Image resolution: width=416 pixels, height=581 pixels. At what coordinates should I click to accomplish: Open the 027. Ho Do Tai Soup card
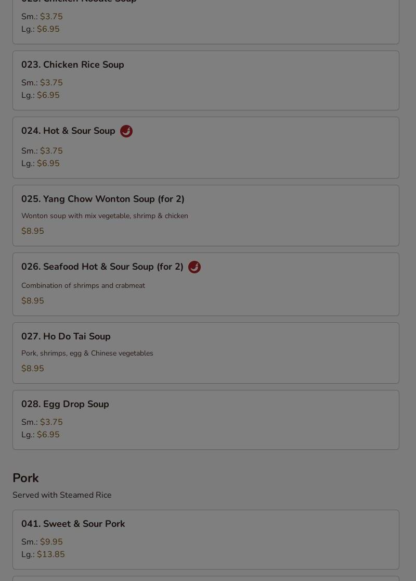pos(206,353)
